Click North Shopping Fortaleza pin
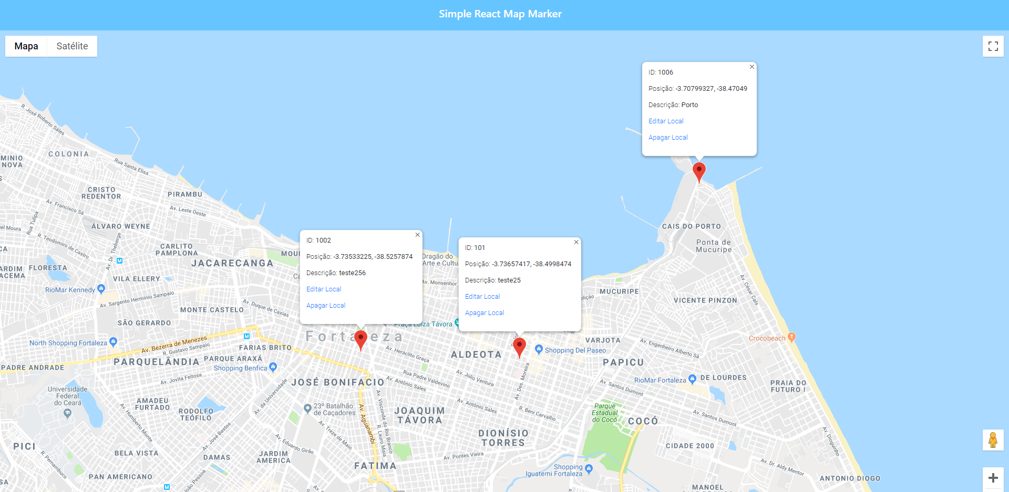This screenshot has width=1009, height=492. (113, 342)
